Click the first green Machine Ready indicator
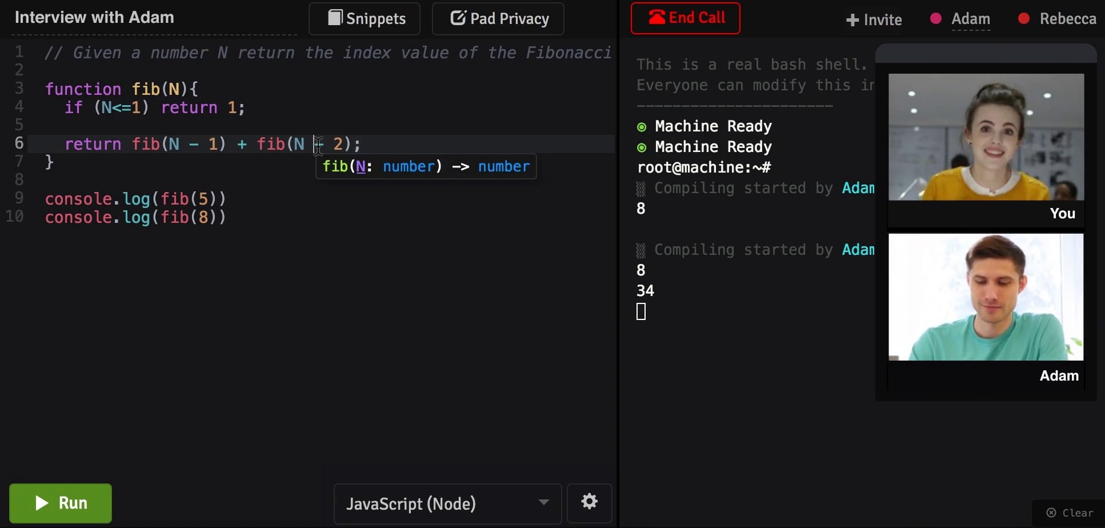Screen dimensions: 1105x528 point(642,127)
